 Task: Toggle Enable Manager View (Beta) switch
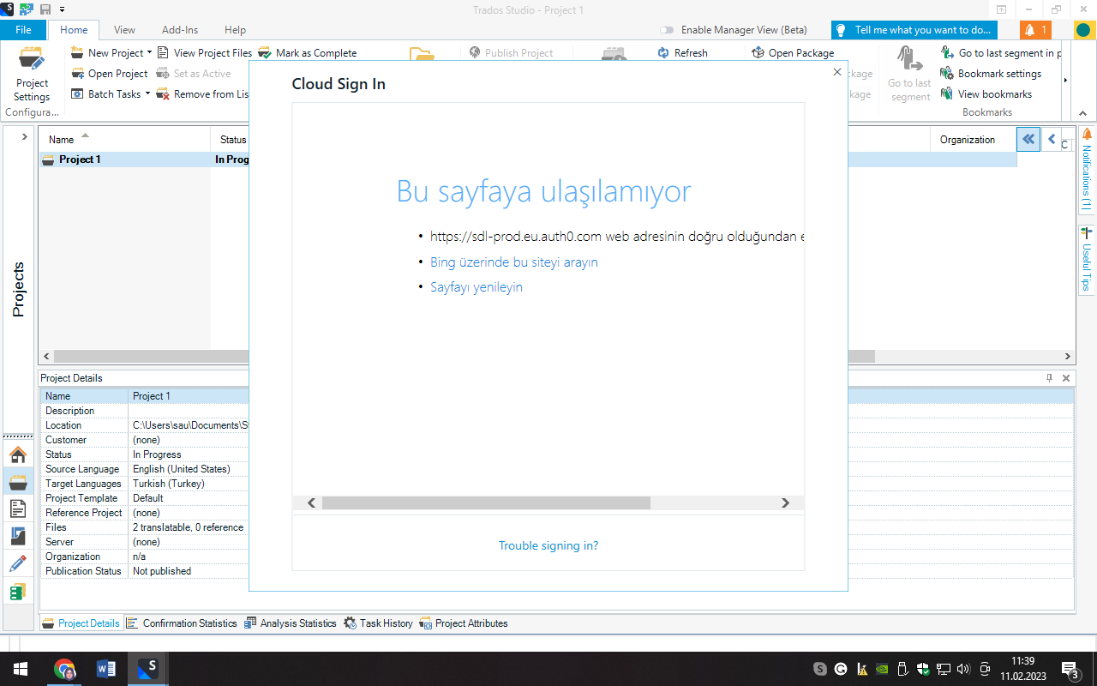coord(666,30)
